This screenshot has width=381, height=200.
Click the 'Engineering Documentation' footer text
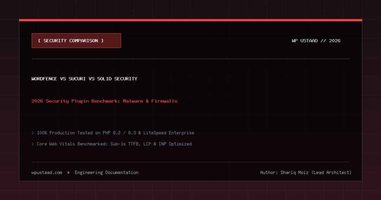click(x=106, y=172)
